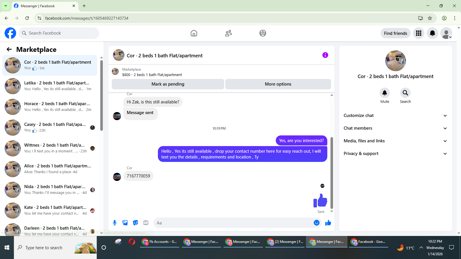Click More options button

pyautogui.click(x=278, y=84)
